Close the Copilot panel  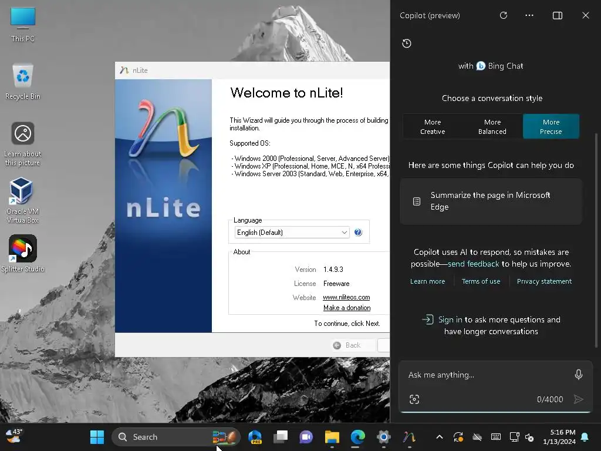click(x=585, y=15)
